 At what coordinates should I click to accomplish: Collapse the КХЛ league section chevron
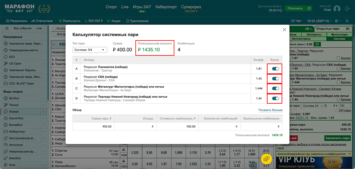pyautogui.click(x=54, y=44)
